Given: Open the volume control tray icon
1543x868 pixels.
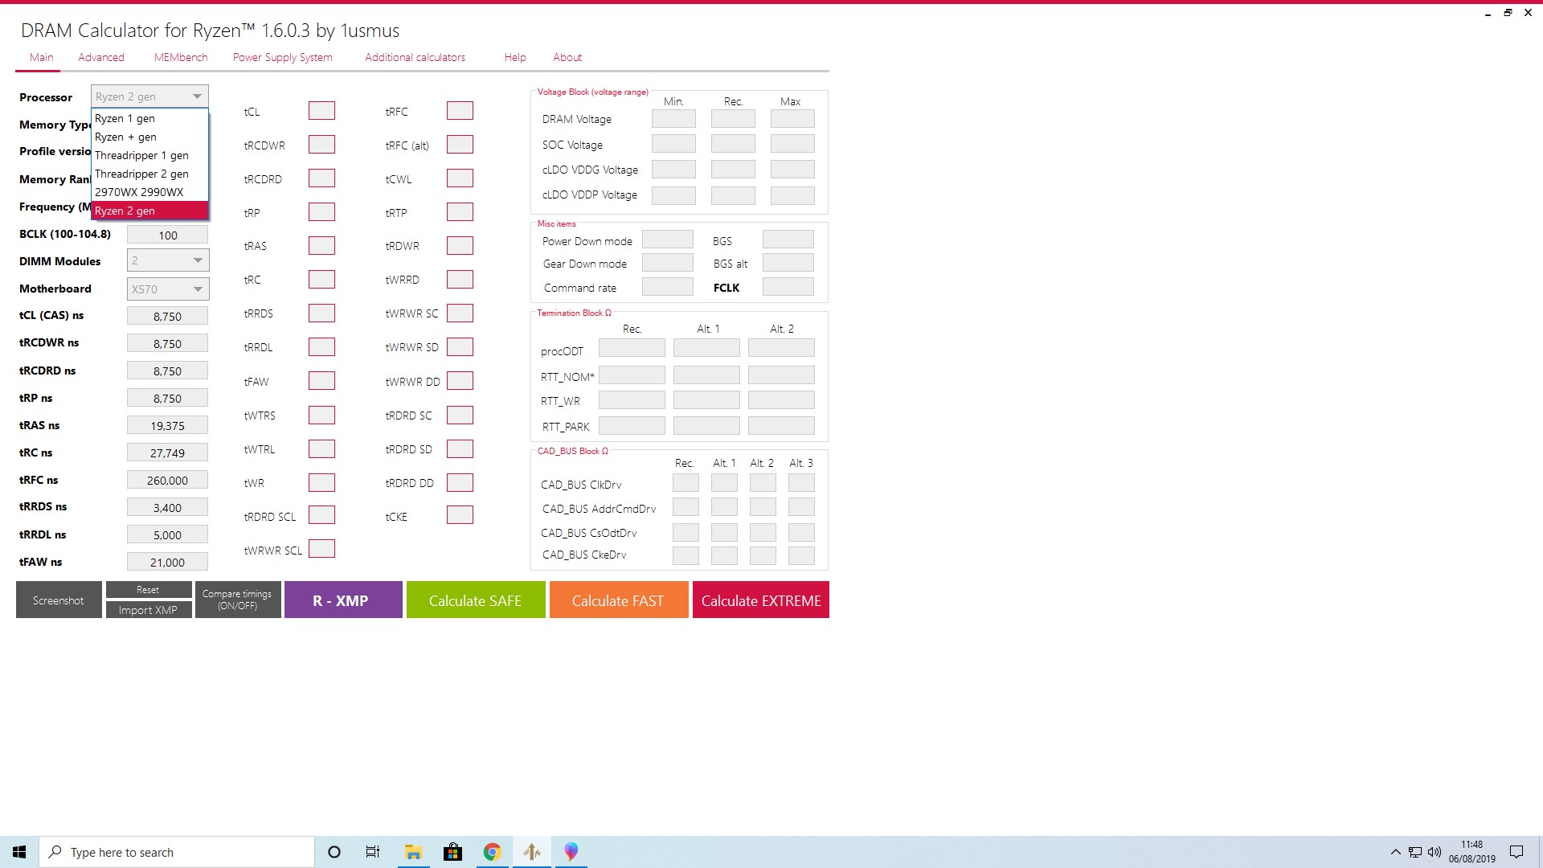Looking at the screenshot, I should tap(1435, 852).
